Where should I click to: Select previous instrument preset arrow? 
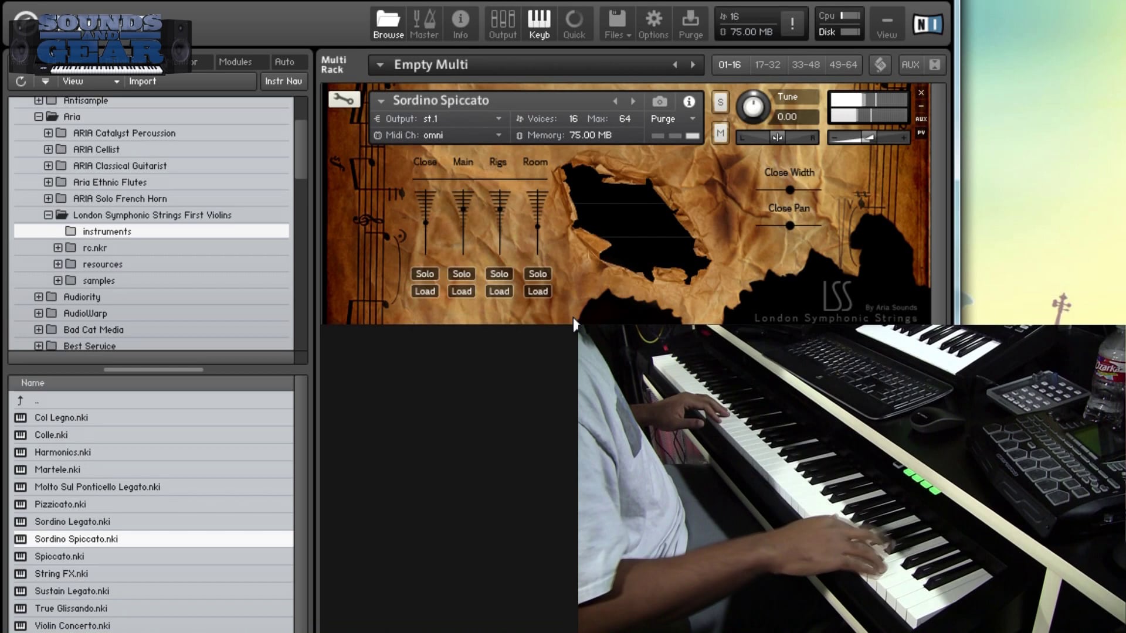(x=615, y=101)
